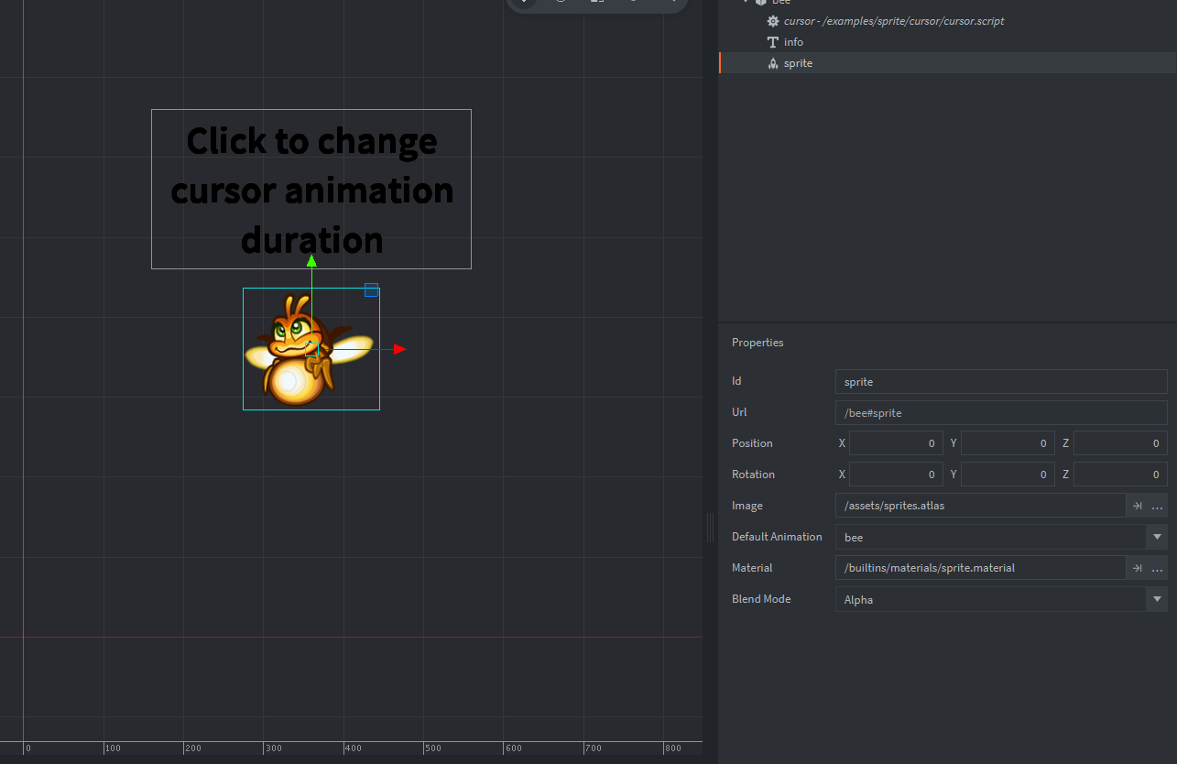Focus the Rotation X value field
This screenshot has height=764, width=1177.
click(x=896, y=475)
